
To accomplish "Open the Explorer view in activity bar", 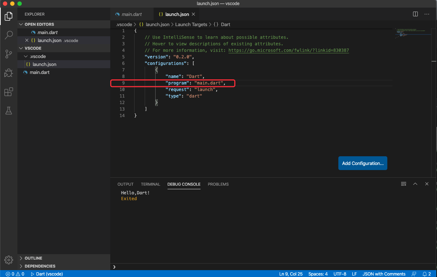I will (9, 16).
